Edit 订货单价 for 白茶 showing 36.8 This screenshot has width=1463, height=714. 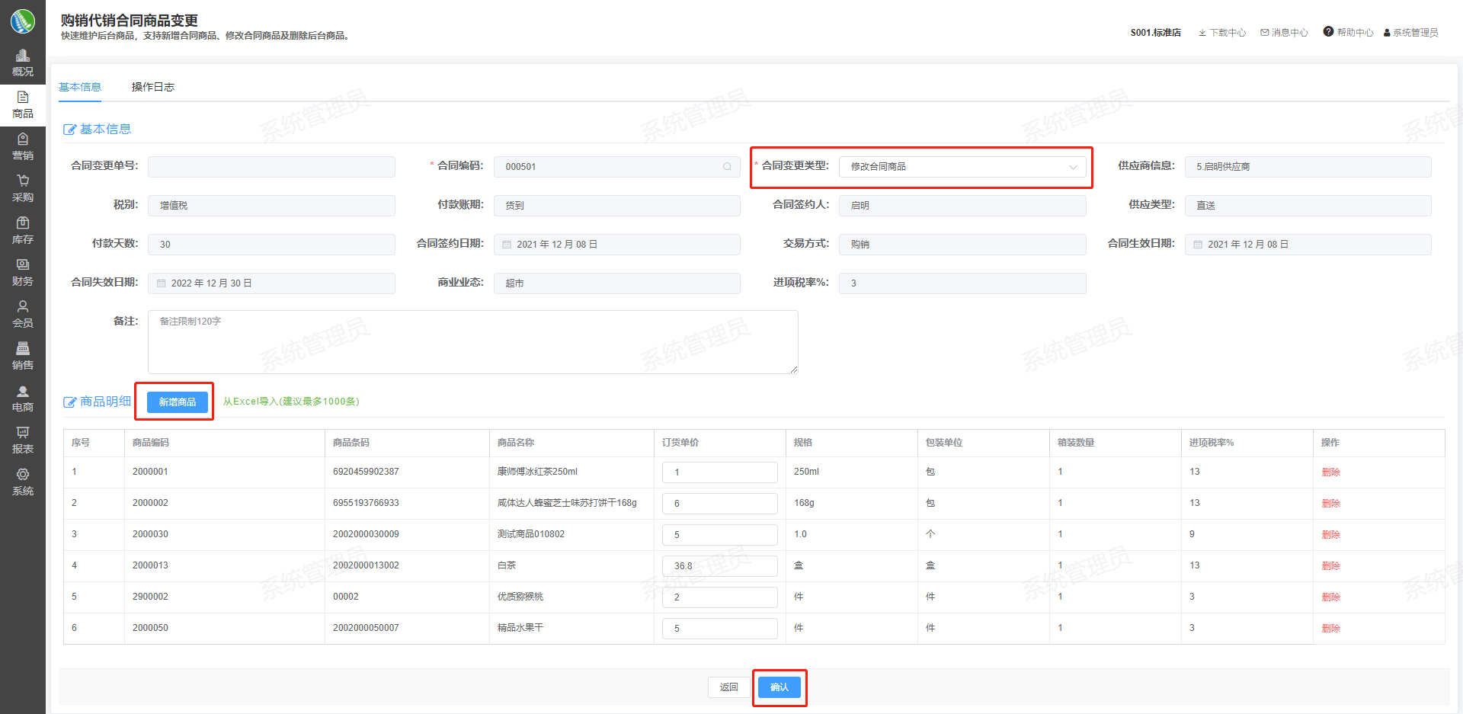click(720, 566)
